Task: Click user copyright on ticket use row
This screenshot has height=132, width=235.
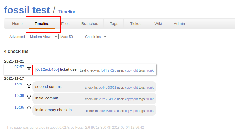Action: [131, 70]
